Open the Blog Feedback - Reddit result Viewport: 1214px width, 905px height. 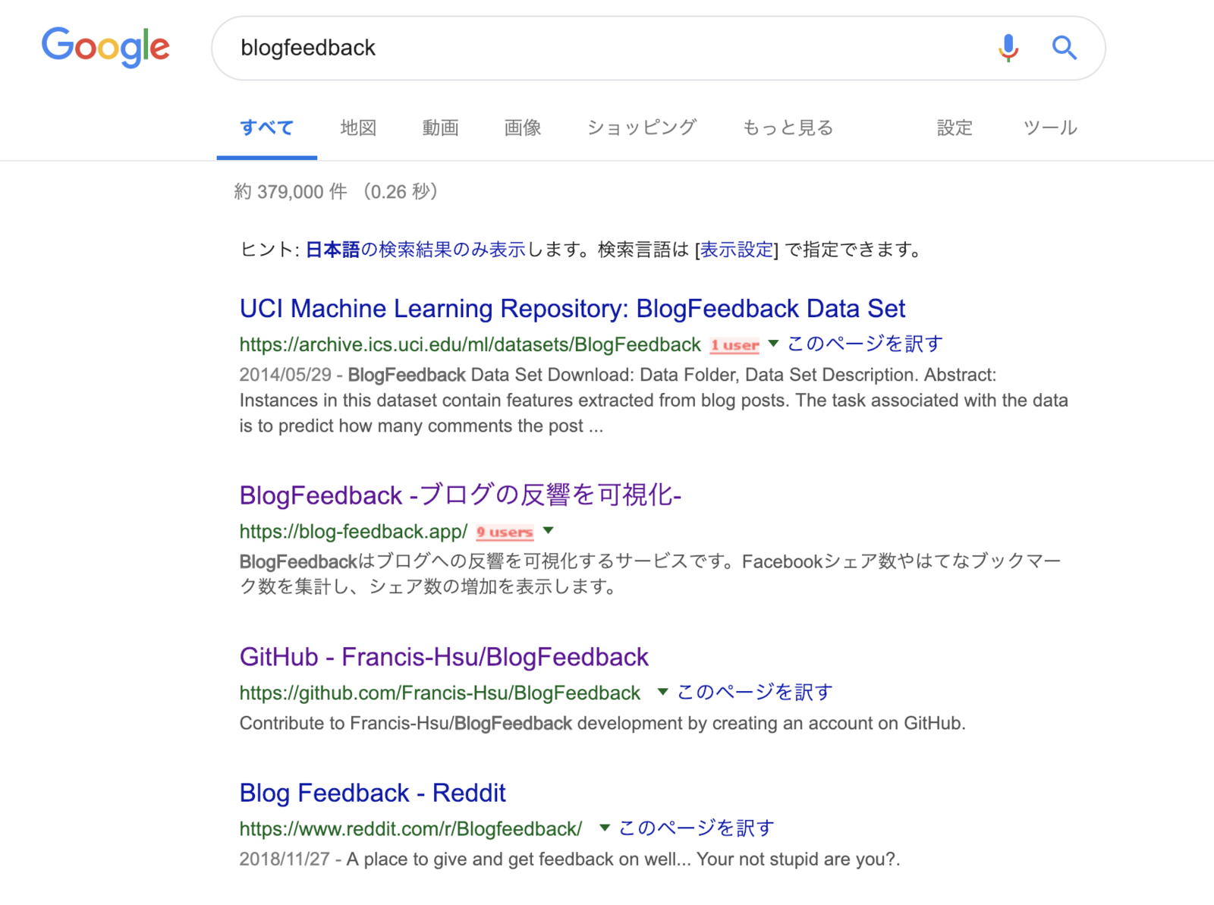click(373, 793)
